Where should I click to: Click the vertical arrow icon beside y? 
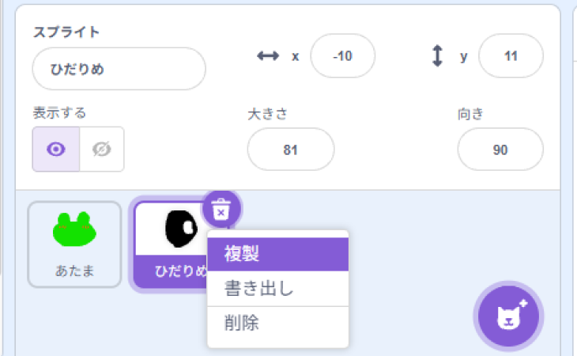pyautogui.click(x=437, y=56)
